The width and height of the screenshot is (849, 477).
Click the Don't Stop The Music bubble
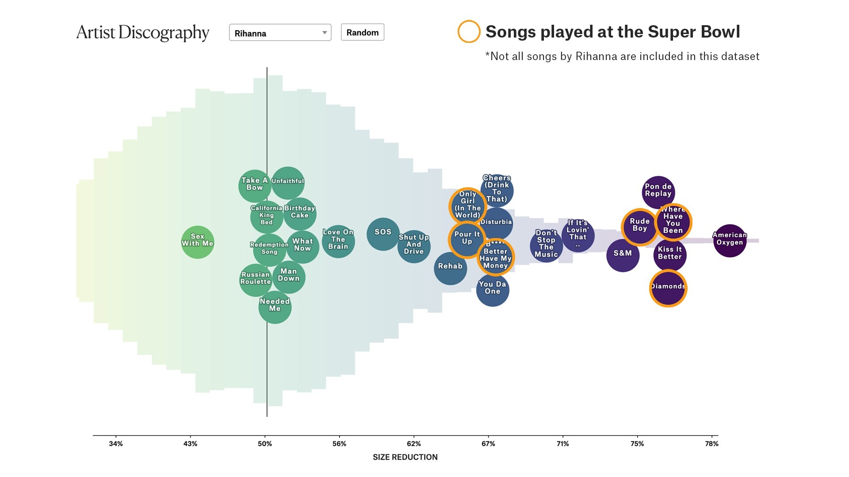click(x=546, y=245)
